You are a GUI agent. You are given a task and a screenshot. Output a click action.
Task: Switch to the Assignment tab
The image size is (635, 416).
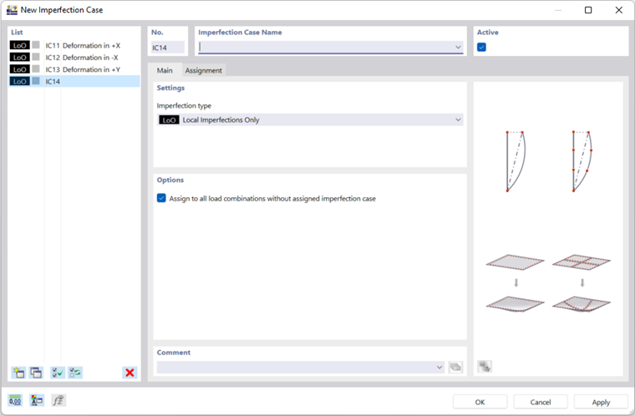coord(204,70)
